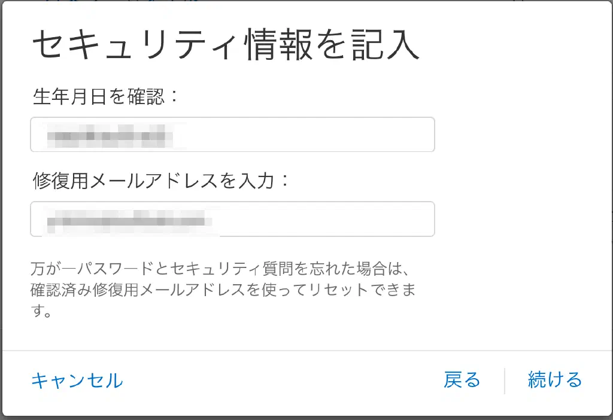Click the blank footer area between キャンセル and 戻る

click(281, 381)
